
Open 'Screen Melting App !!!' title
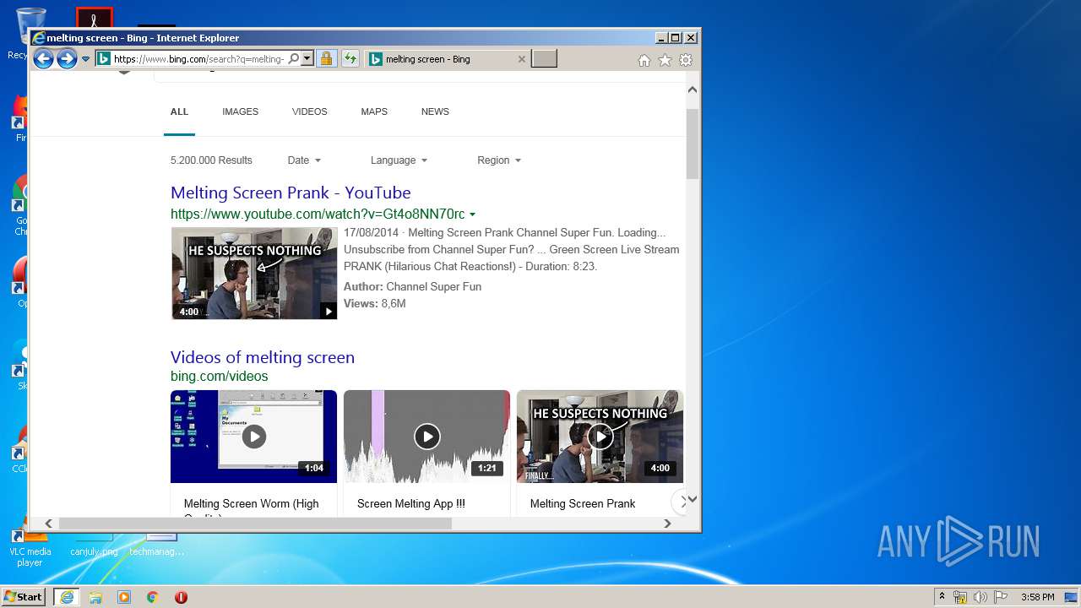coord(411,504)
